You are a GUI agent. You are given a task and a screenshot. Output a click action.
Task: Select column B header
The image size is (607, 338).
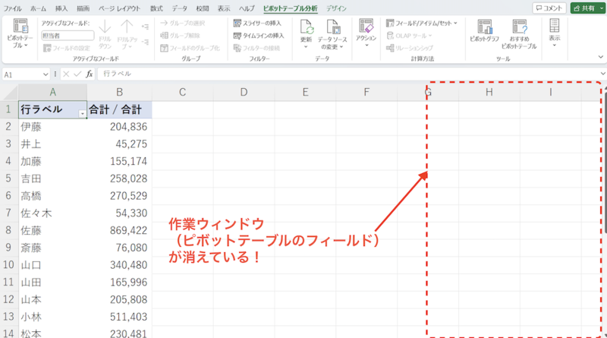pos(119,92)
